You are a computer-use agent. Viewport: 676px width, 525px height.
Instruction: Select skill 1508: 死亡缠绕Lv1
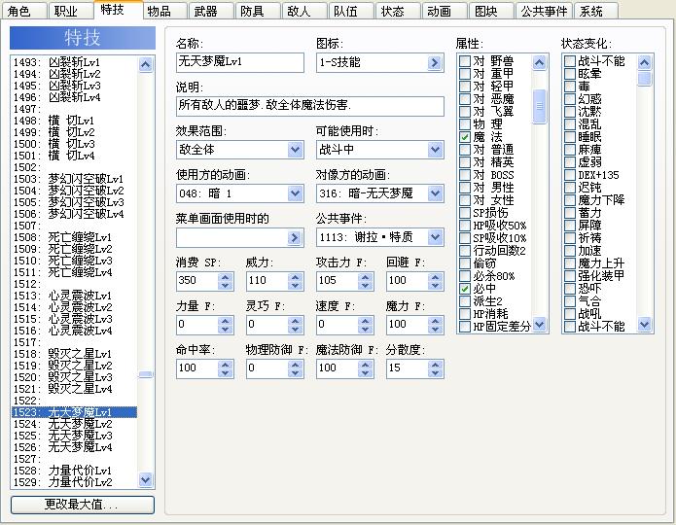point(74,237)
